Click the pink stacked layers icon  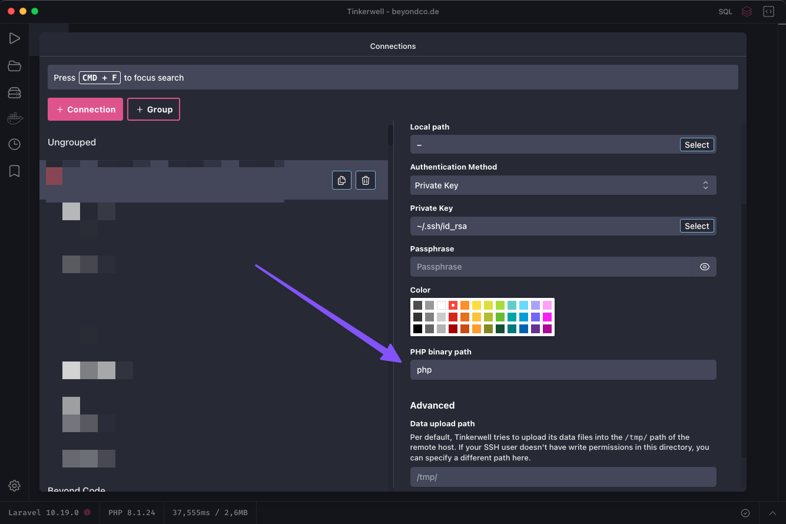[x=747, y=11]
